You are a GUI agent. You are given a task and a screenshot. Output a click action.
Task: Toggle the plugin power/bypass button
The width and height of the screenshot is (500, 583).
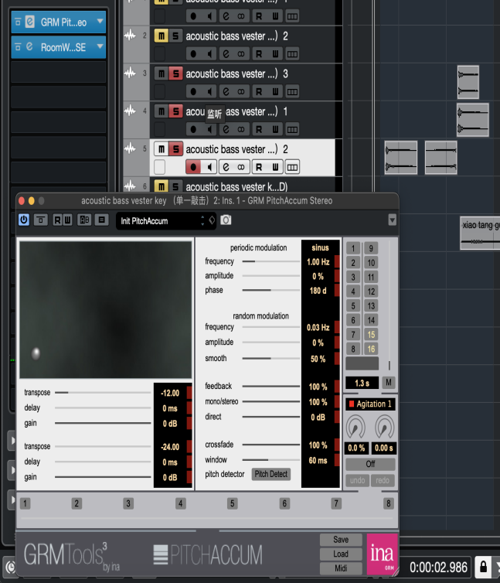point(24,220)
